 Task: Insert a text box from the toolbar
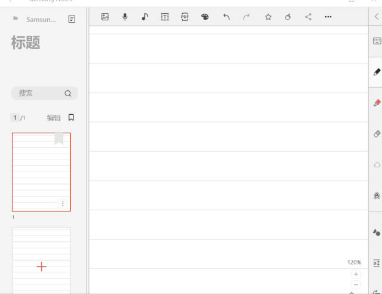point(165,17)
